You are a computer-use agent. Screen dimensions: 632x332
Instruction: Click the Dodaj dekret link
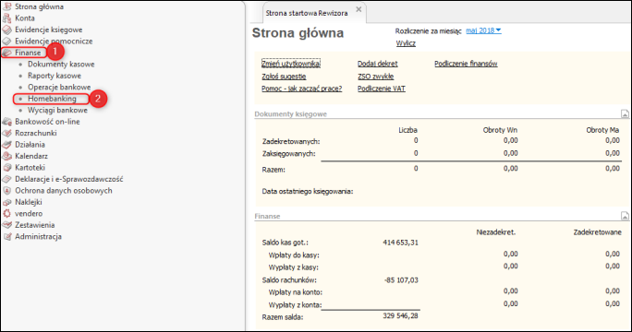point(377,64)
